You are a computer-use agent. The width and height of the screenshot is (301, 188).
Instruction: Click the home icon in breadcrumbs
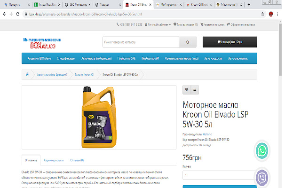(27, 74)
